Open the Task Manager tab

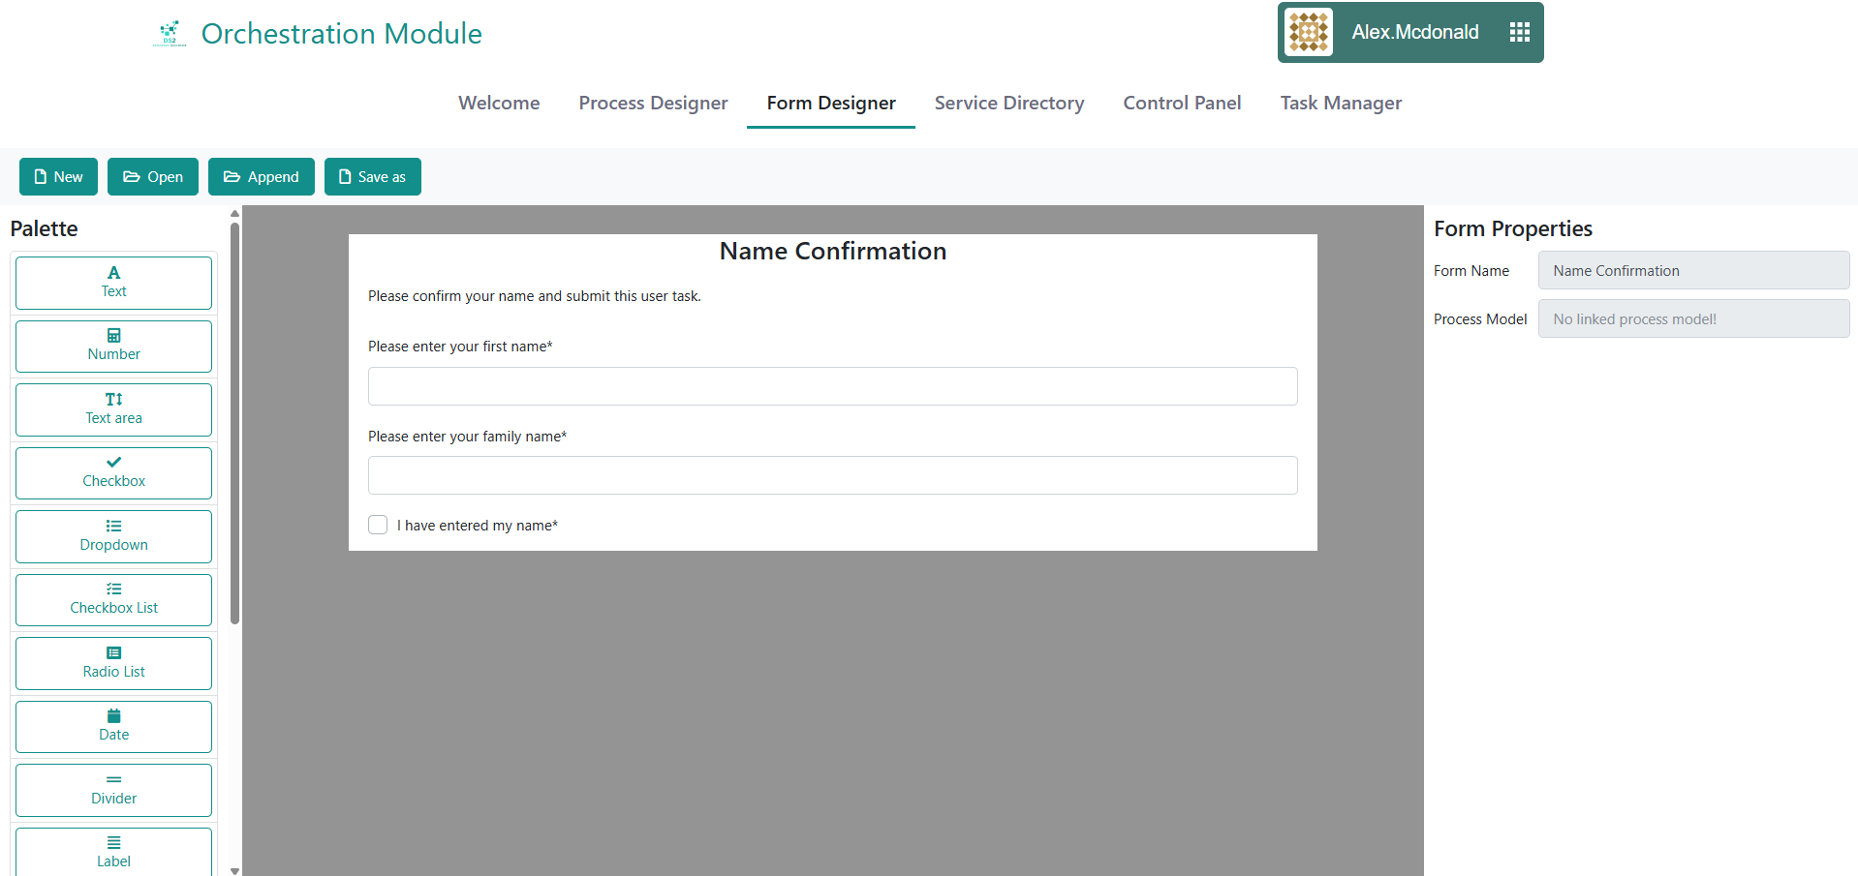(x=1340, y=103)
